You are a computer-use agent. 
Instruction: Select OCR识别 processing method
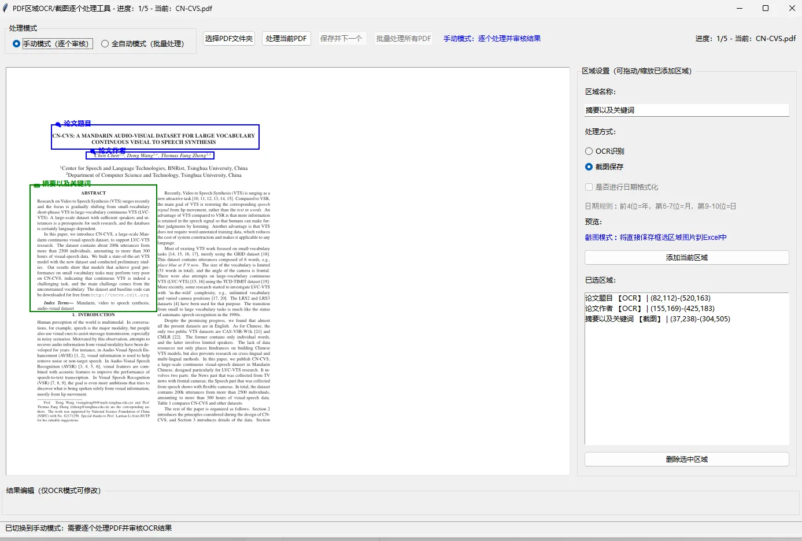(589, 151)
